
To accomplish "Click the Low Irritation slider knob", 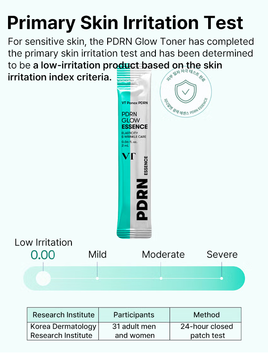I will (43, 278).
